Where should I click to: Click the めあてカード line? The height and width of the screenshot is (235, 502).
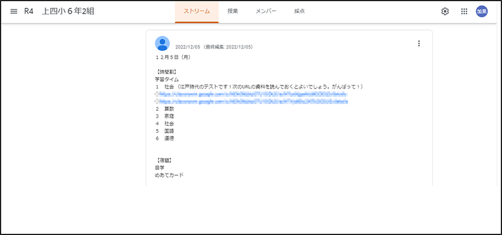coord(169,175)
